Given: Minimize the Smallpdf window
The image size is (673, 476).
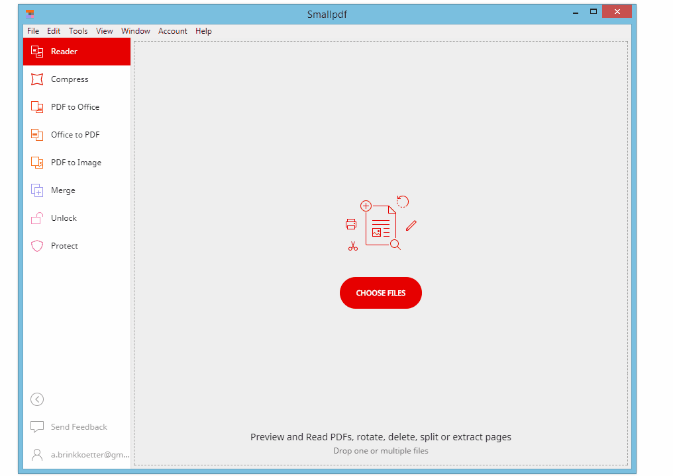Looking at the screenshot, I should [x=576, y=12].
